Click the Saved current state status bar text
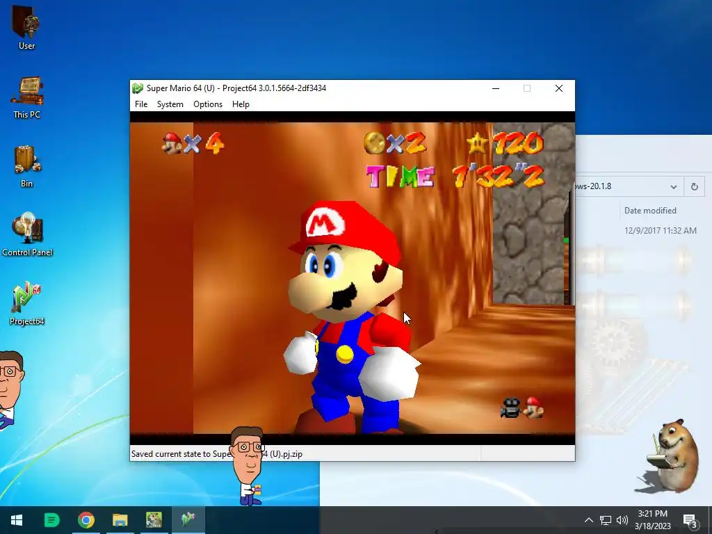Viewport: 712px width, 534px height. point(217,453)
